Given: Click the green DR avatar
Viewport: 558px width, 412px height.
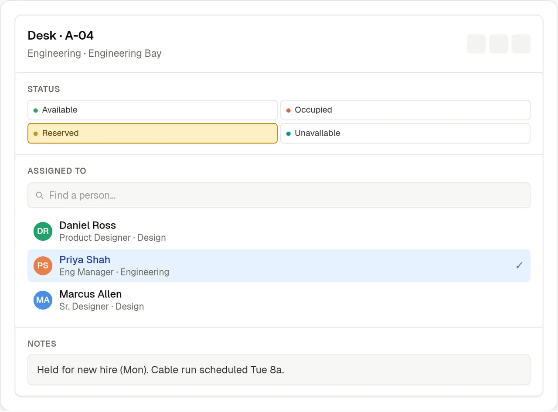Looking at the screenshot, I should click(x=43, y=232).
